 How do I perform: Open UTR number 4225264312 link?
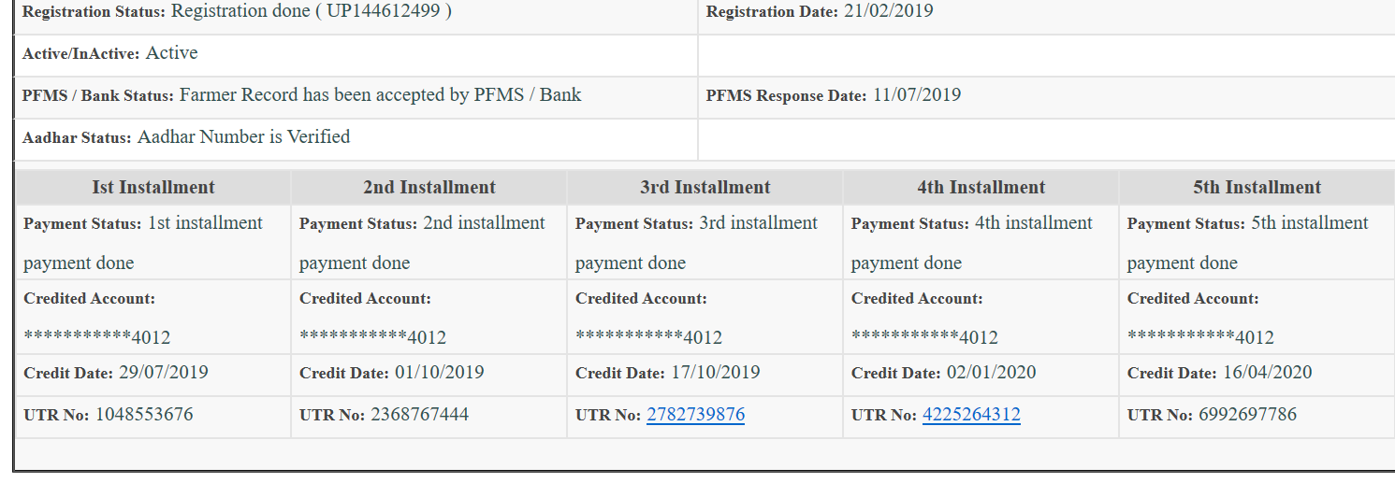pyautogui.click(x=971, y=415)
